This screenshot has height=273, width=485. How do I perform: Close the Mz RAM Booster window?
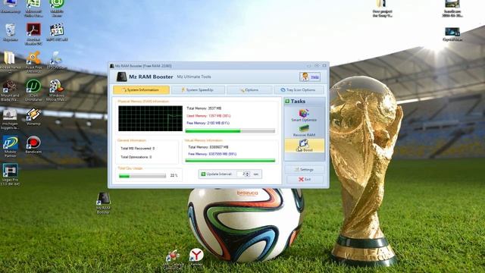[x=324, y=66]
